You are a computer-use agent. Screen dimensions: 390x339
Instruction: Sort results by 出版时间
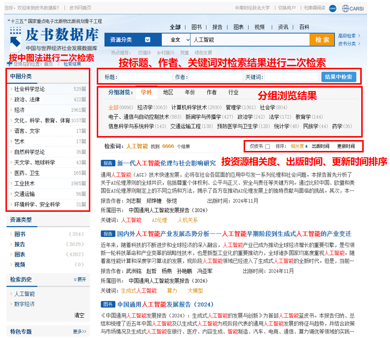coord(320,146)
